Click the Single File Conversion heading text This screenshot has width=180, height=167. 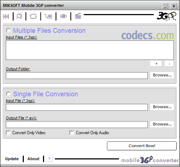pos(46,94)
